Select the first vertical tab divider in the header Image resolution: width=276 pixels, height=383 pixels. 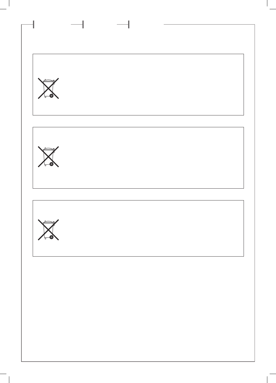tap(34, 25)
